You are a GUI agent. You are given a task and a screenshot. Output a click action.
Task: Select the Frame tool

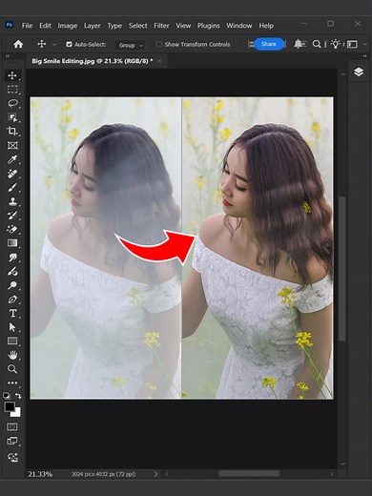12,145
